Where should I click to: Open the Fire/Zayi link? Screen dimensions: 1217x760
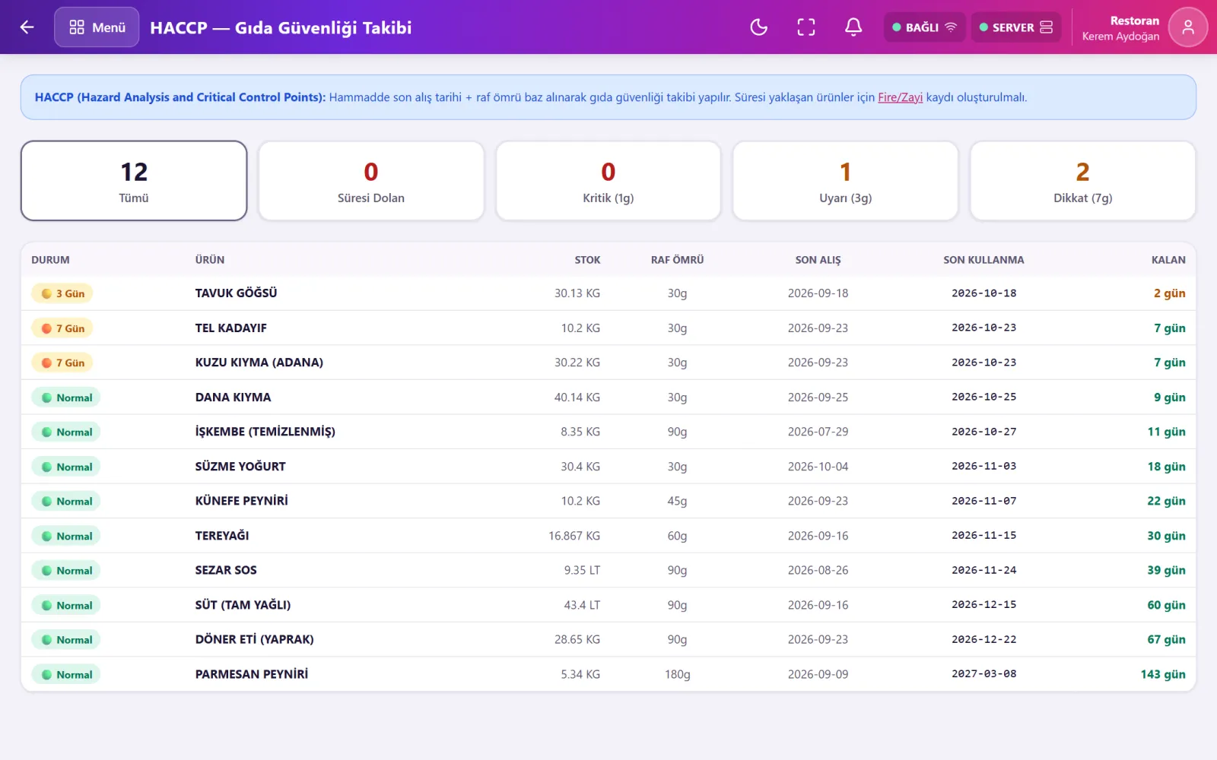(x=900, y=97)
